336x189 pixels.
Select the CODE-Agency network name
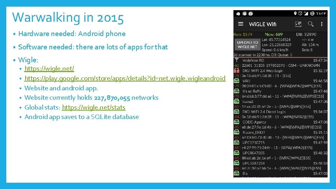(x=254, y=122)
